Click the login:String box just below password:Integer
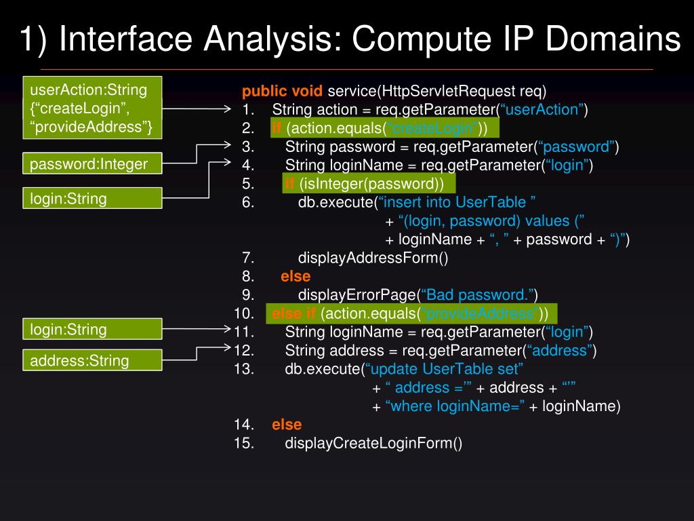Image resolution: width=694 pixels, height=521 pixels. click(92, 198)
